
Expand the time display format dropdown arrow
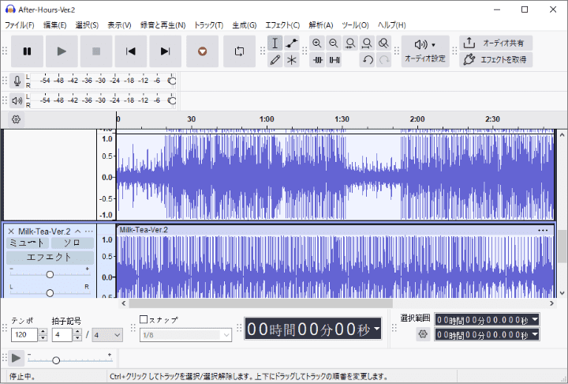(x=376, y=329)
